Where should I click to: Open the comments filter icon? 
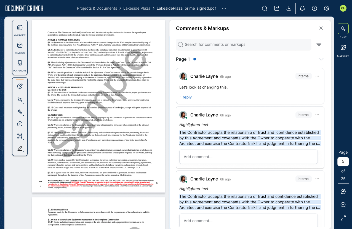[319, 44]
